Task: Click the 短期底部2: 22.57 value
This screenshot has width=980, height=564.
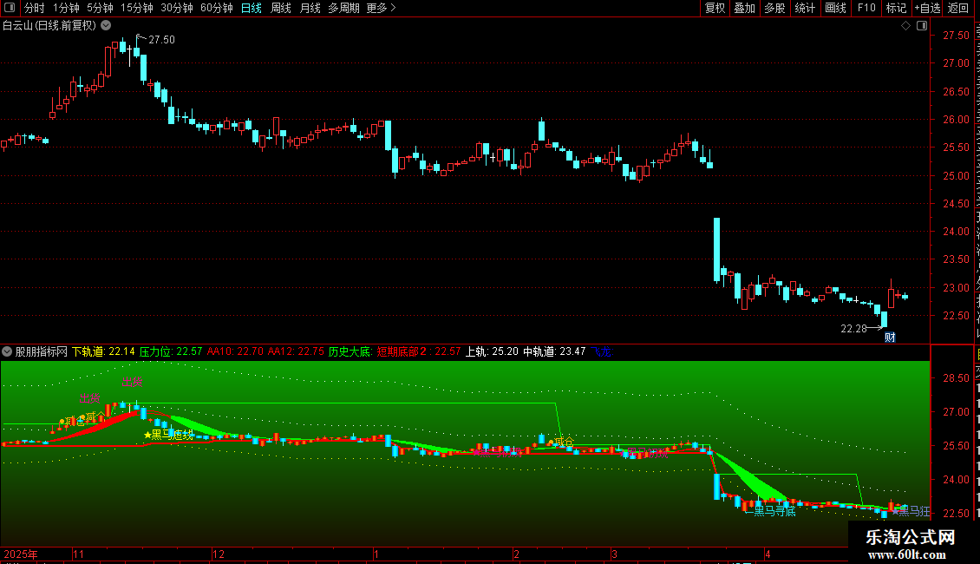Action: pos(419,351)
